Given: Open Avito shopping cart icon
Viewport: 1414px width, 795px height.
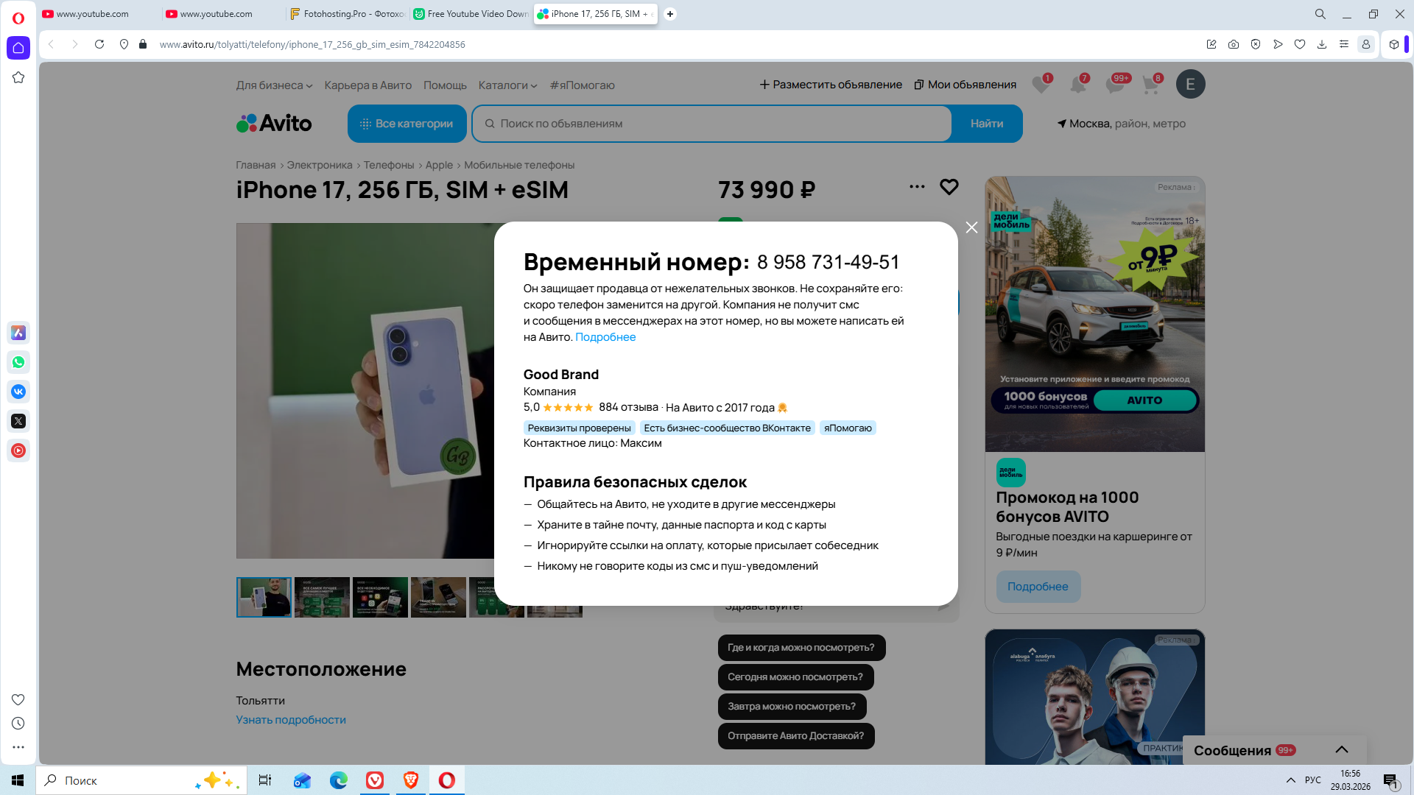Looking at the screenshot, I should click(x=1150, y=85).
